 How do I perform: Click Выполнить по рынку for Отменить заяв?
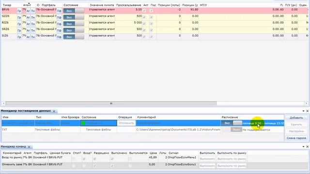click(232, 166)
